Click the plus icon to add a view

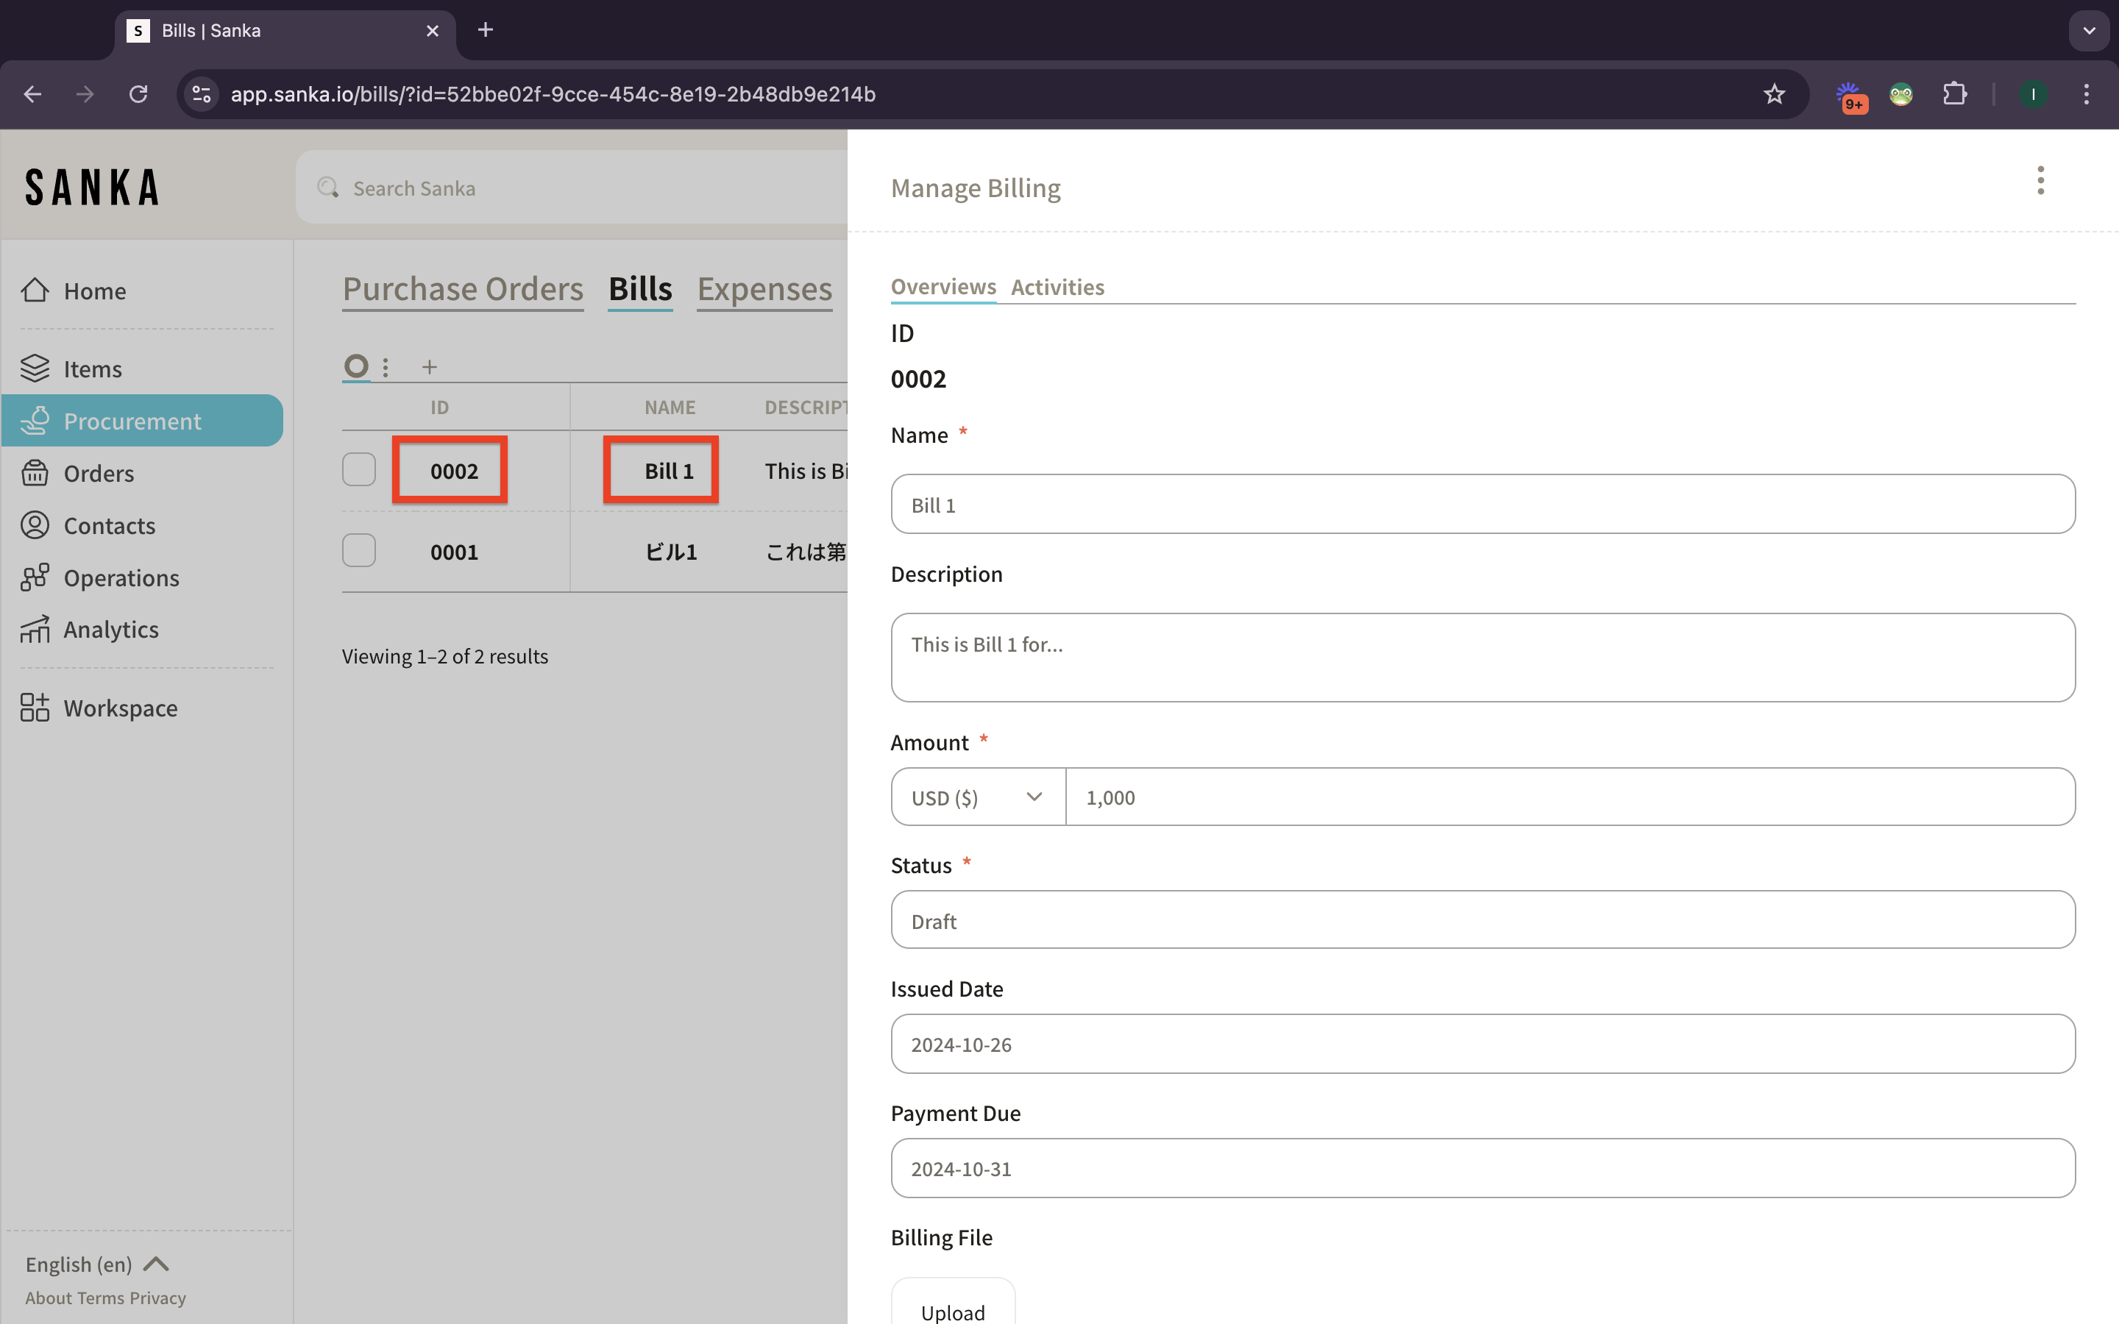[429, 367]
